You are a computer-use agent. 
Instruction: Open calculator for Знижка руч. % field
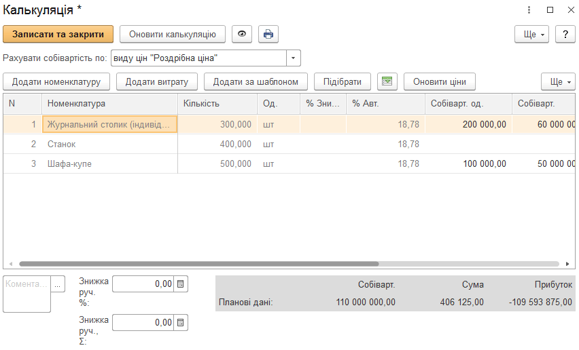(181, 284)
